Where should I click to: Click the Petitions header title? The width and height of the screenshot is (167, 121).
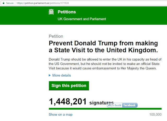[67, 12]
